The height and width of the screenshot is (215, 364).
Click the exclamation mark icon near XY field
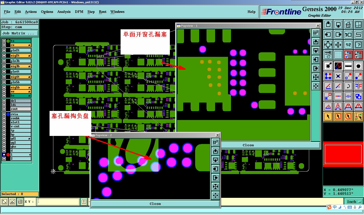(x=84, y=202)
